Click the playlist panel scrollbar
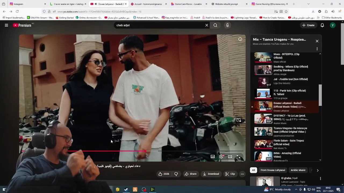The image size is (344, 193). pyautogui.click(x=320, y=95)
